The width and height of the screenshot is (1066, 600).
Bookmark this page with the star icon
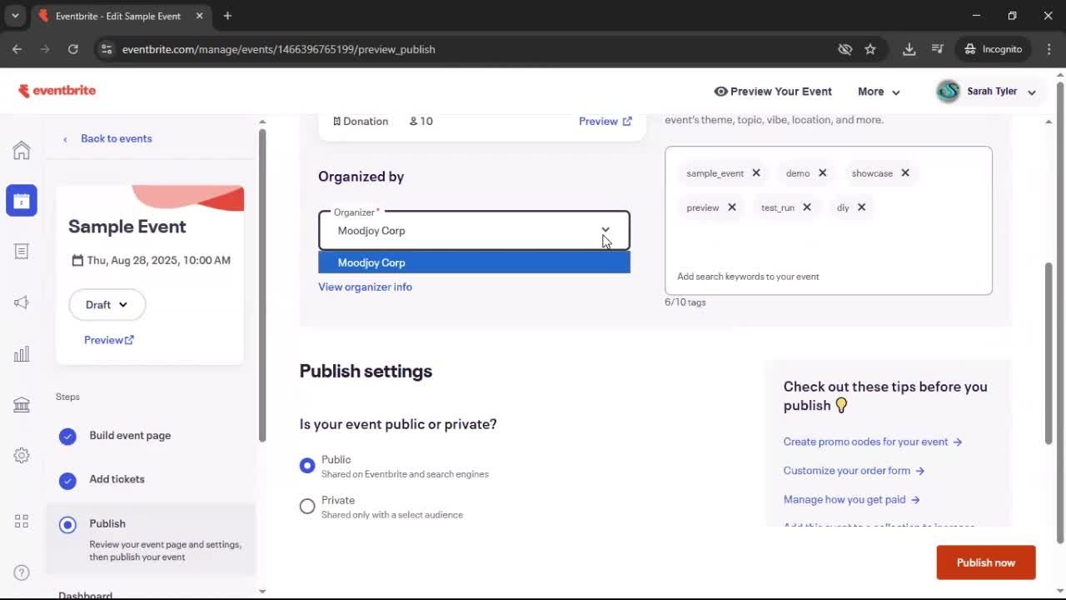[870, 49]
